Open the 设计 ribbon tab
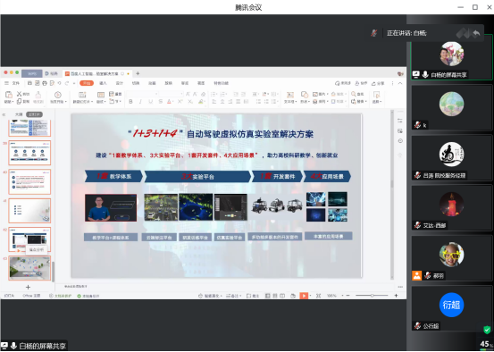This screenshot has height=352, width=494. (120, 83)
